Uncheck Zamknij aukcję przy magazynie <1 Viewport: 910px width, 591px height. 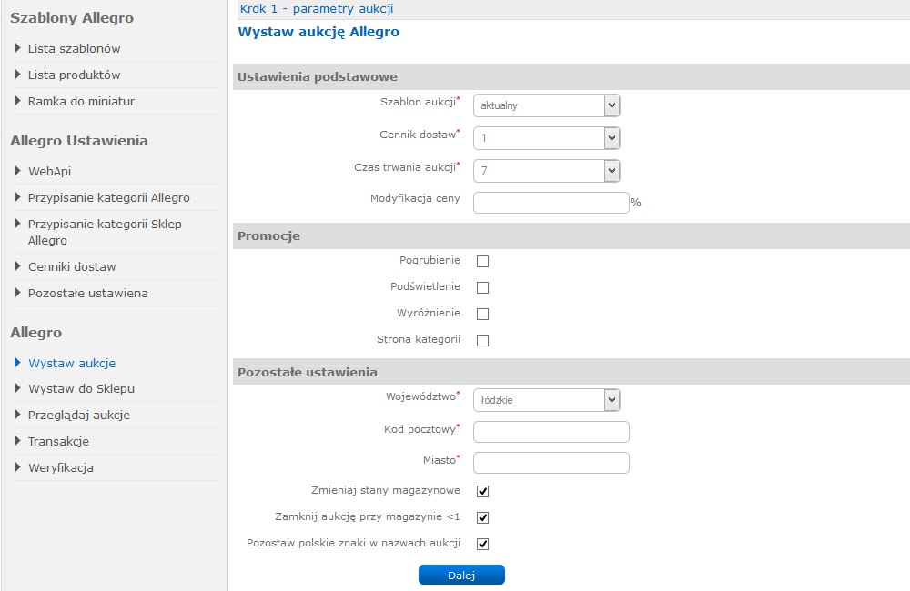click(483, 517)
